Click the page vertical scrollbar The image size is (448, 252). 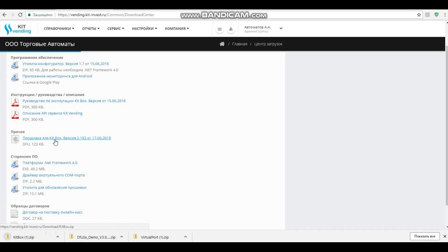[446, 126]
